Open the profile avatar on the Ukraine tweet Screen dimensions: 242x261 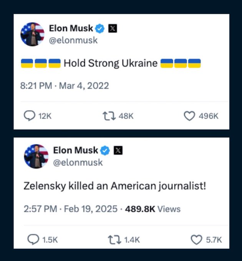click(x=32, y=34)
